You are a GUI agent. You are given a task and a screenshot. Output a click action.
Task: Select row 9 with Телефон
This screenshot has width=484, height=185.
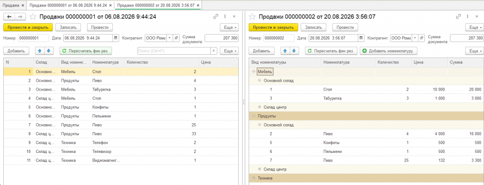[121, 143]
